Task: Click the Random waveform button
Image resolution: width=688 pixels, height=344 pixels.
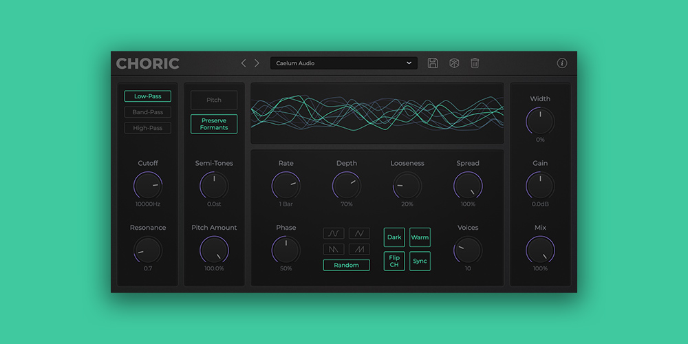Action: [346, 265]
